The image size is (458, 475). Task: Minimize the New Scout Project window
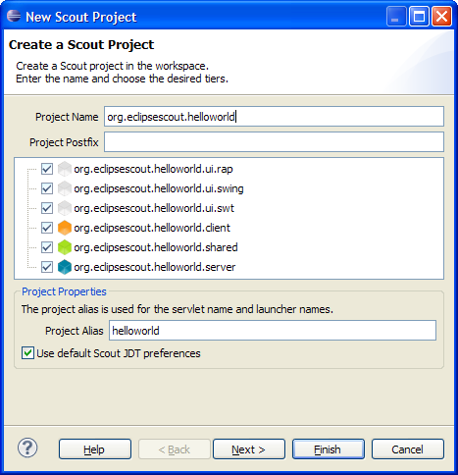396,16
